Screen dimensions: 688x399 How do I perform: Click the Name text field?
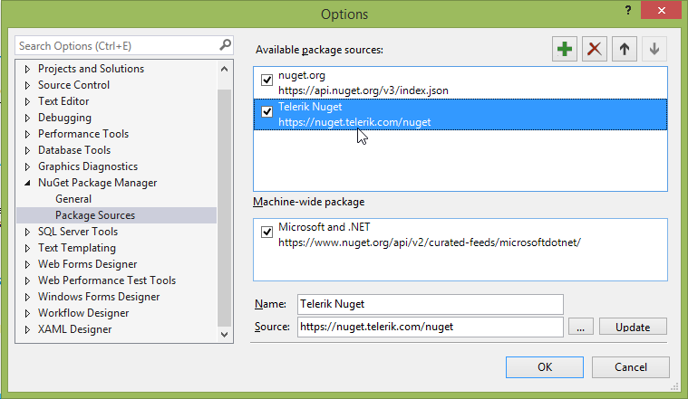click(431, 305)
